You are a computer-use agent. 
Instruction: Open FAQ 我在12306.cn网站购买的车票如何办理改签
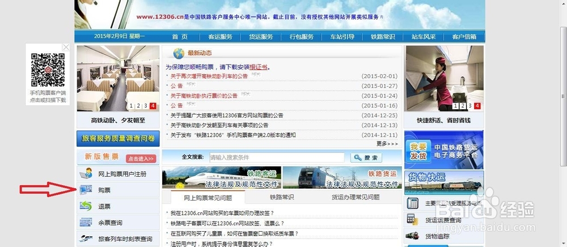tap(222, 213)
